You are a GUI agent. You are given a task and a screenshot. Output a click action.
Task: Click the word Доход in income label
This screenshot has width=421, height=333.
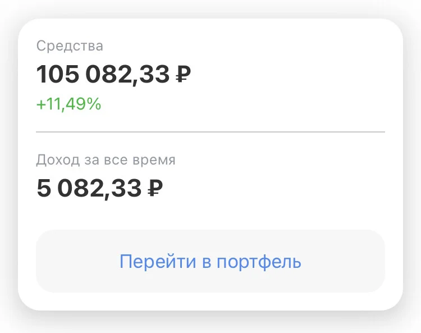click(x=58, y=160)
